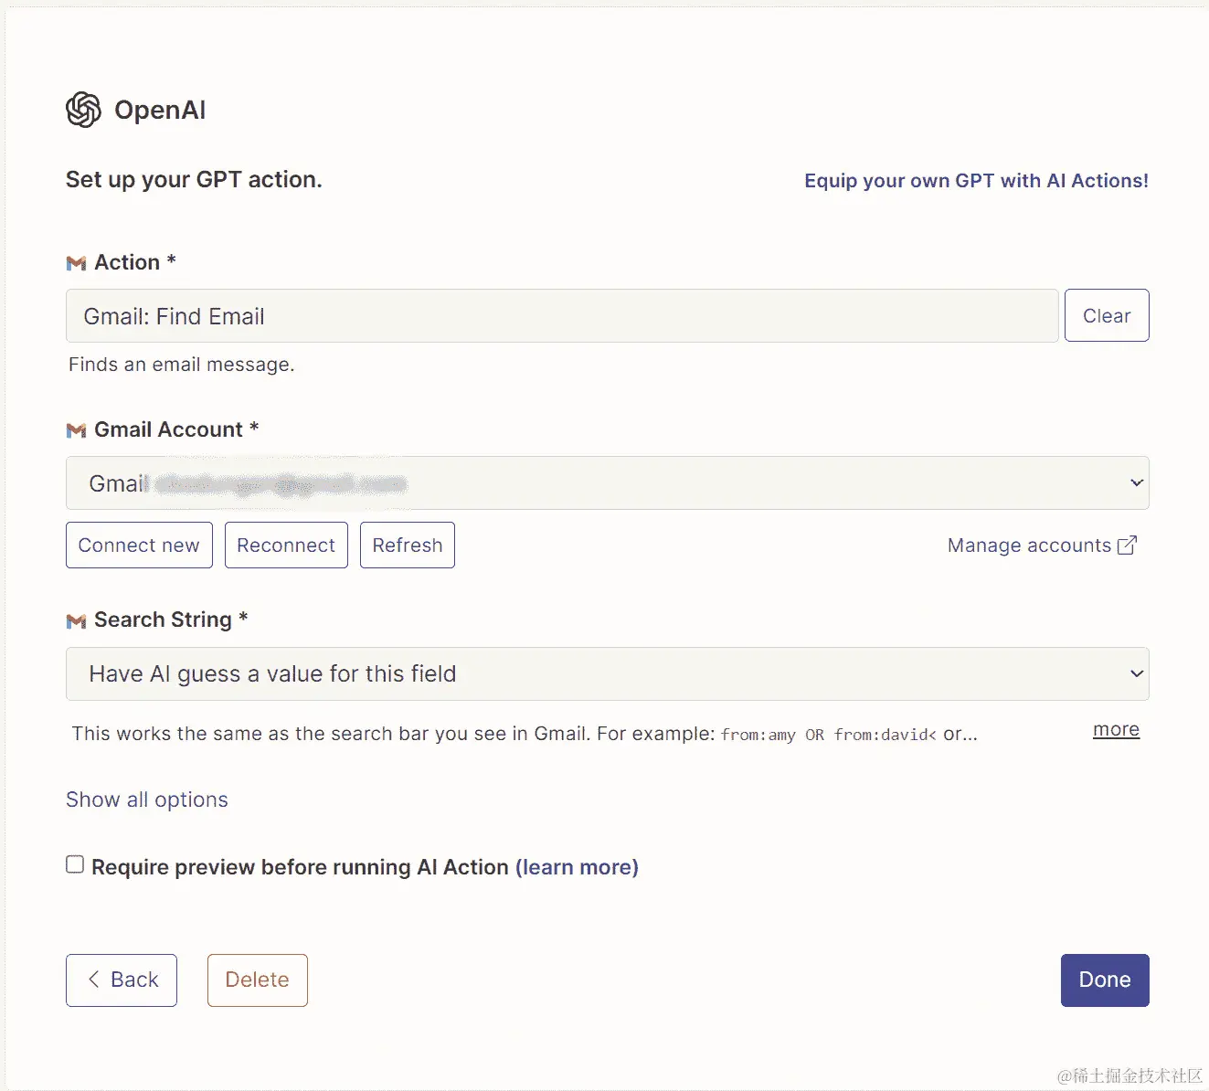Screen dimensions: 1209x1091
Task: Click the learn more link
Action: pos(577,866)
